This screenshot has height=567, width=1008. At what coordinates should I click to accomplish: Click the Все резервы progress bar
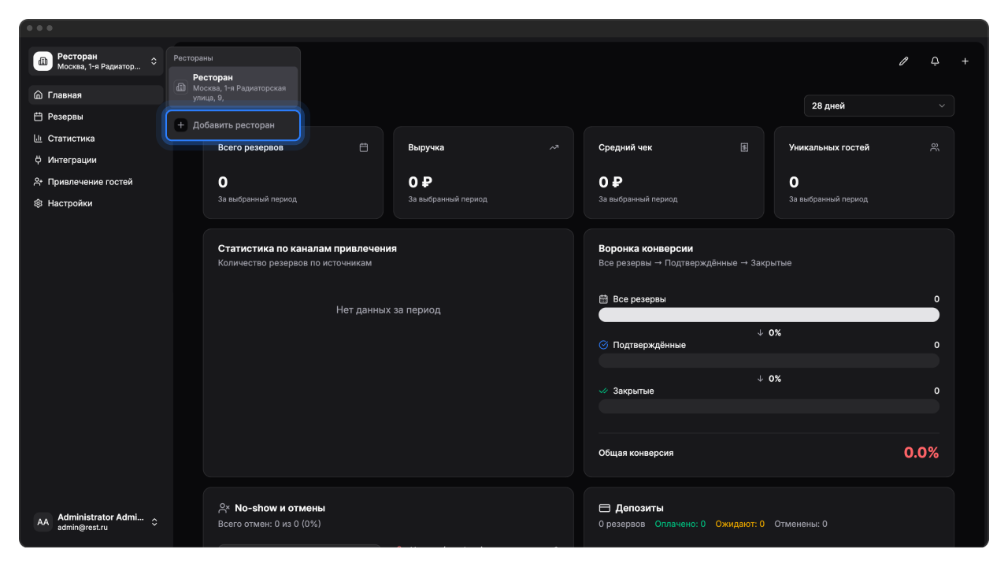[x=769, y=315]
